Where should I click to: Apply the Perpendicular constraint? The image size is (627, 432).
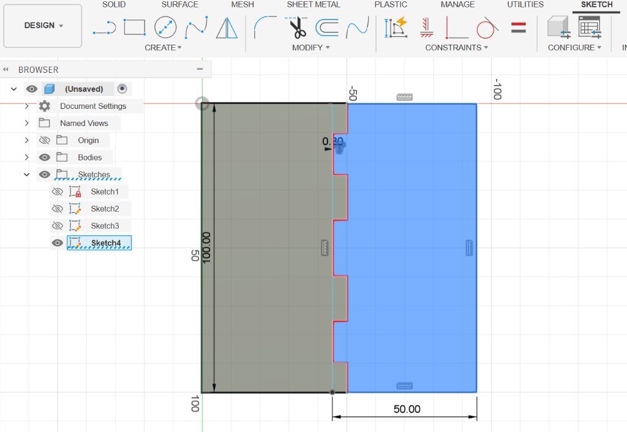click(457, 28)
